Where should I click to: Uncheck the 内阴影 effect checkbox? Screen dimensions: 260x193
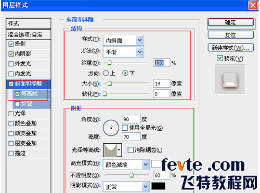11,54
